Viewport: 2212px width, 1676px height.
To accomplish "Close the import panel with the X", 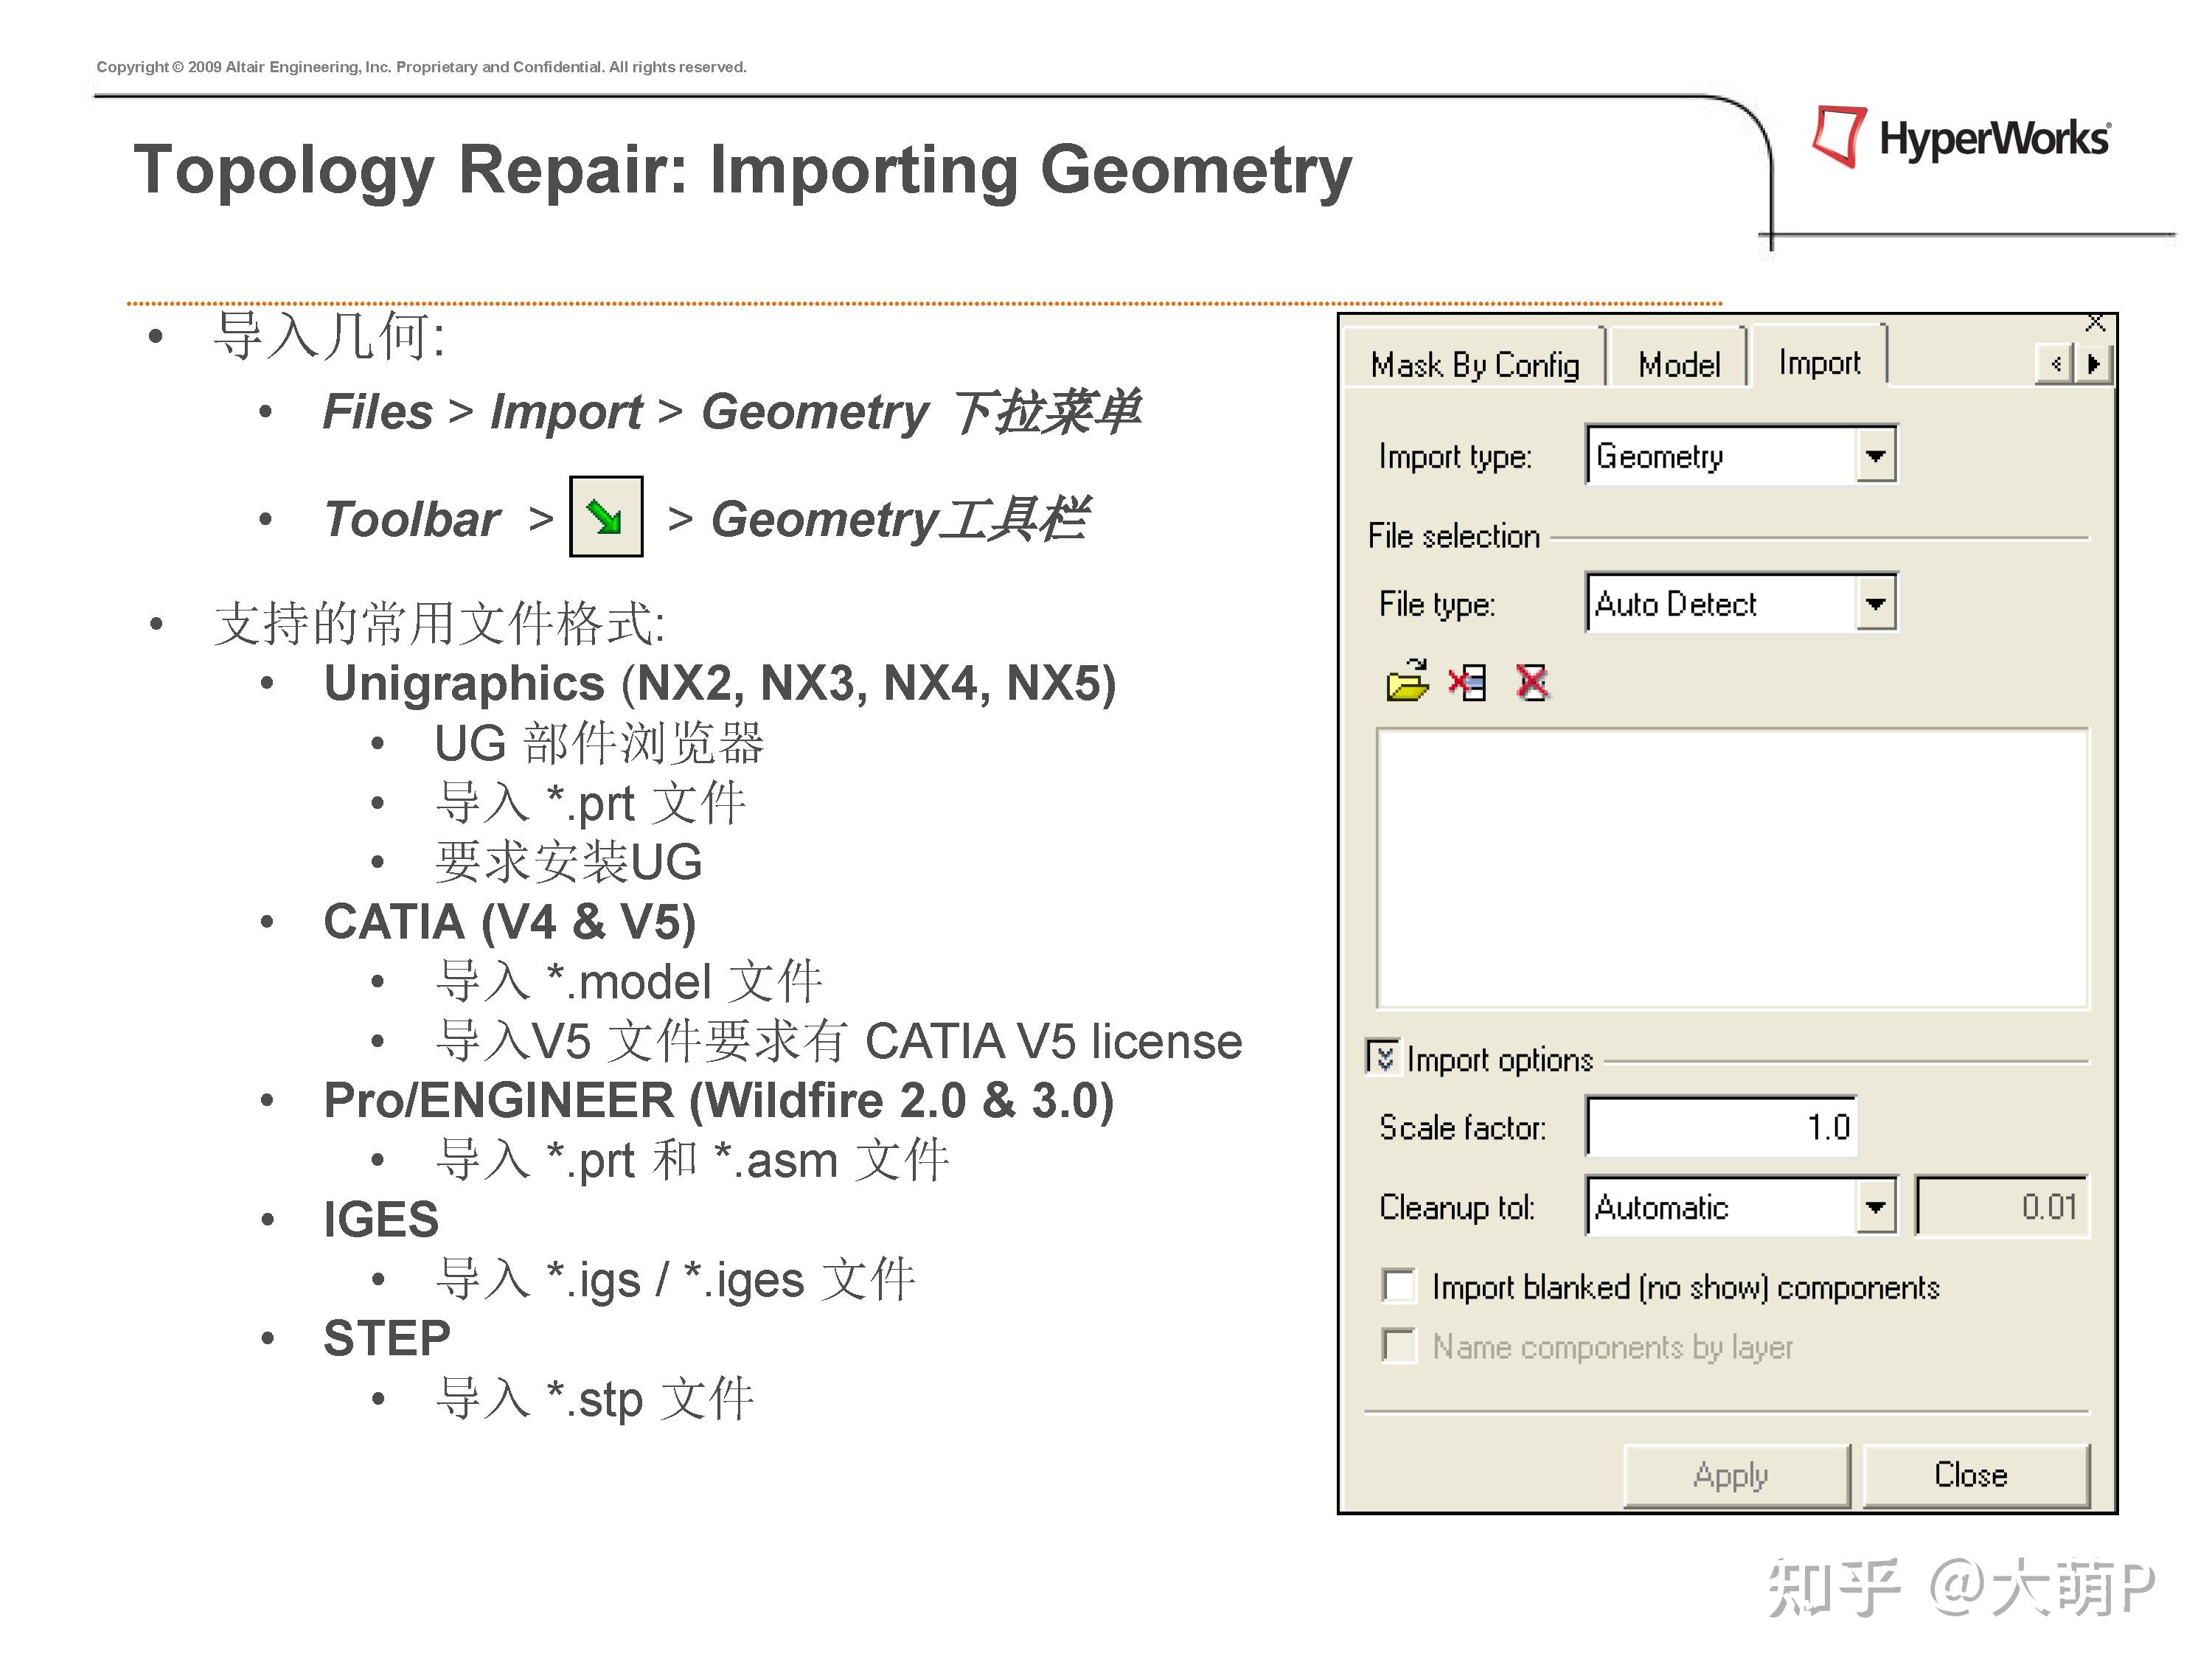I will (x=2095, y=323).
